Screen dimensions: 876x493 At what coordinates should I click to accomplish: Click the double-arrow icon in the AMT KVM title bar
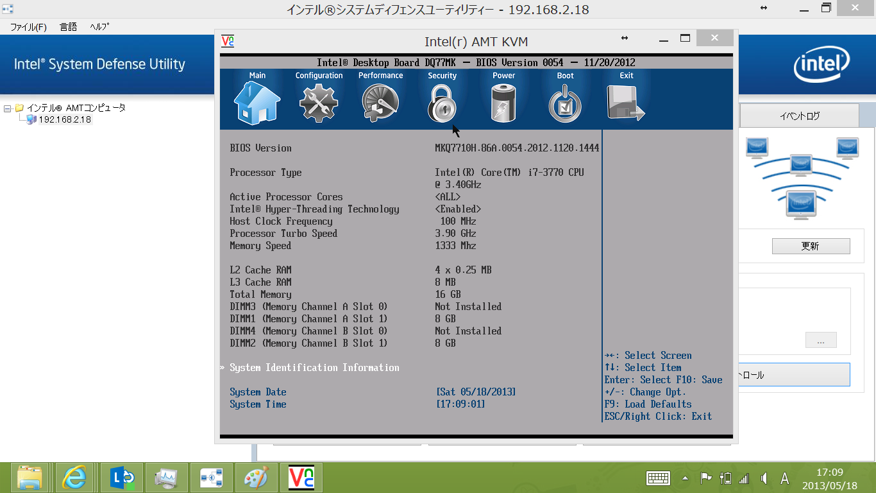point(625,39)
